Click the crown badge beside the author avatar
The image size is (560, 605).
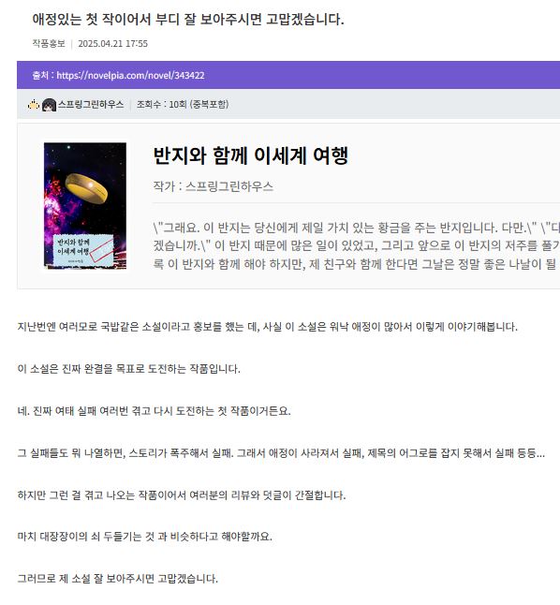[x=34, y=104]
